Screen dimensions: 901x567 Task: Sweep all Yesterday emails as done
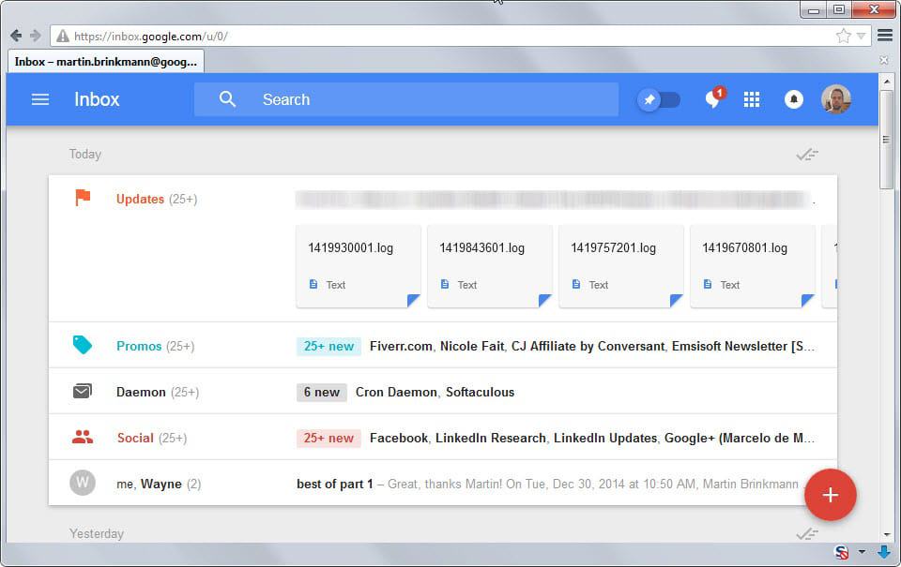pyautogui.click(x=806, y=534)
